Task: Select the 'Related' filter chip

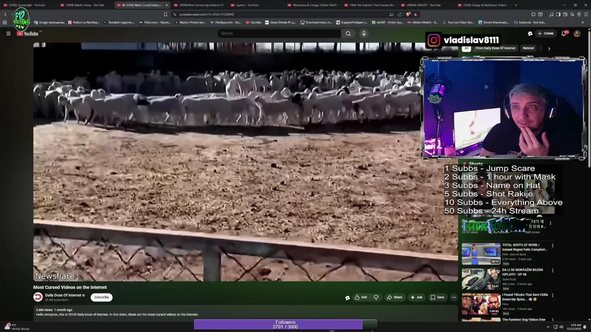Action: pos(528,48)
